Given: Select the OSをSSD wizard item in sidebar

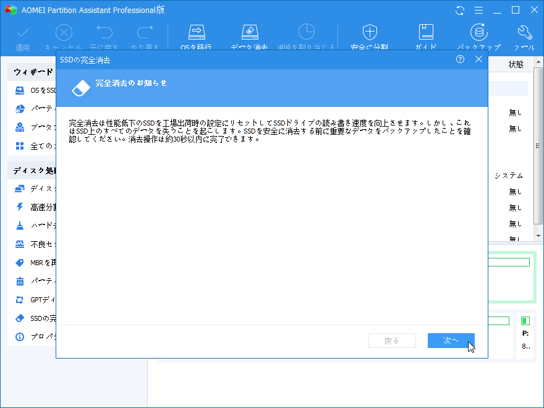Looking at the screenshot, I should coord(35,90).
